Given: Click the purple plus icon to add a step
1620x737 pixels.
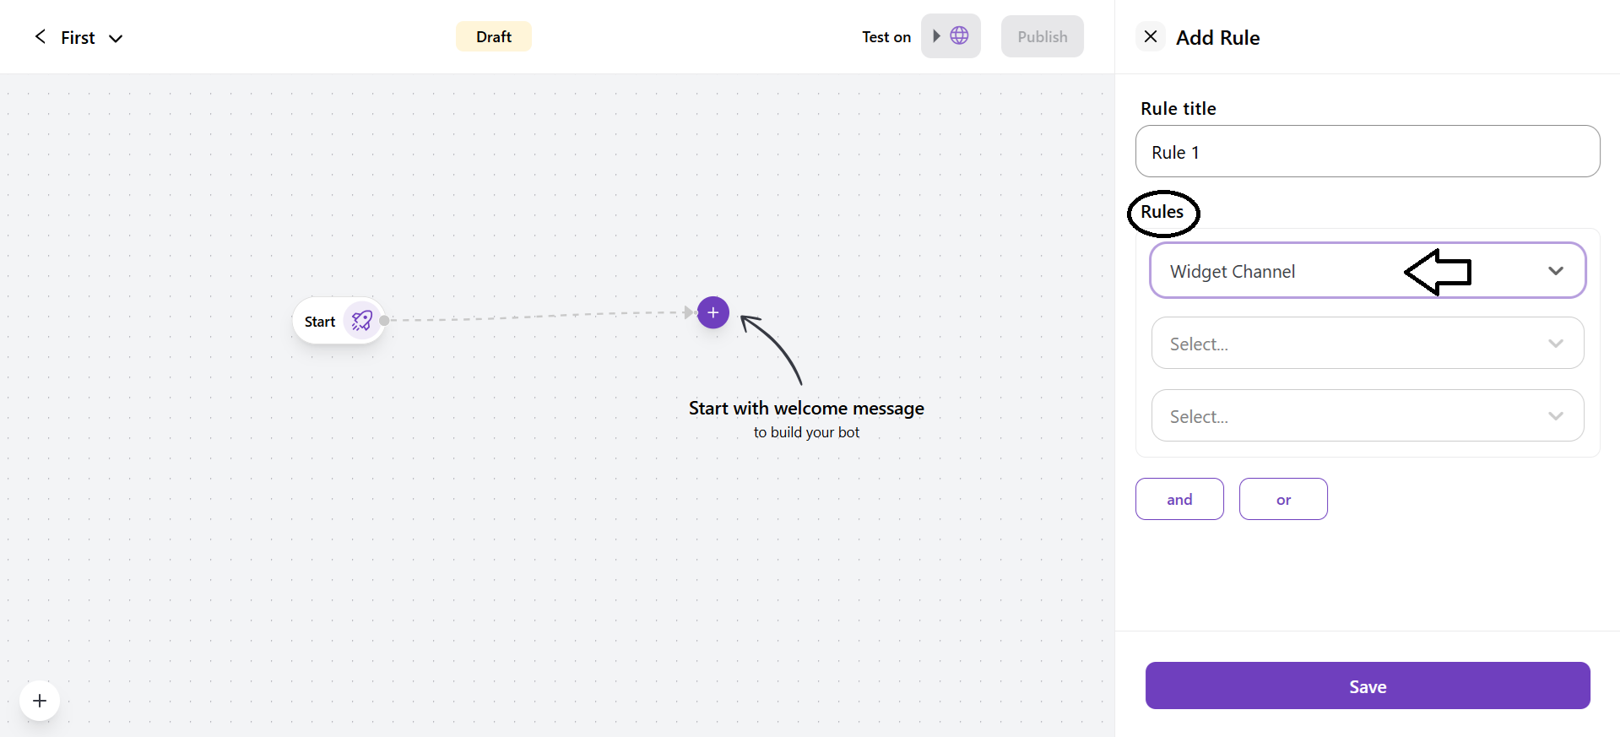Looking at the screenshot, I should click(712, 312).
